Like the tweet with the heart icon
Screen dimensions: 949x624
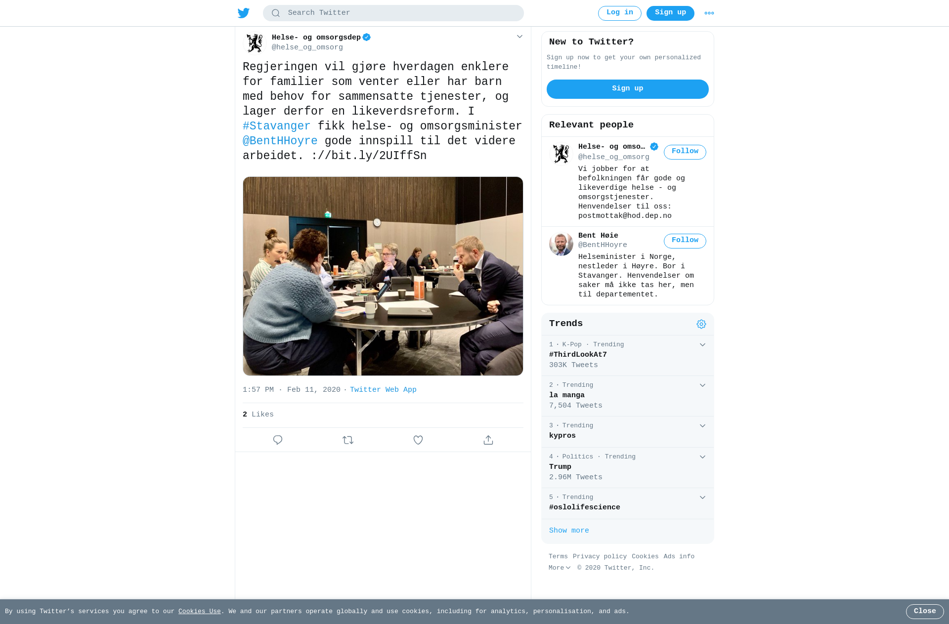coord(418,440)
